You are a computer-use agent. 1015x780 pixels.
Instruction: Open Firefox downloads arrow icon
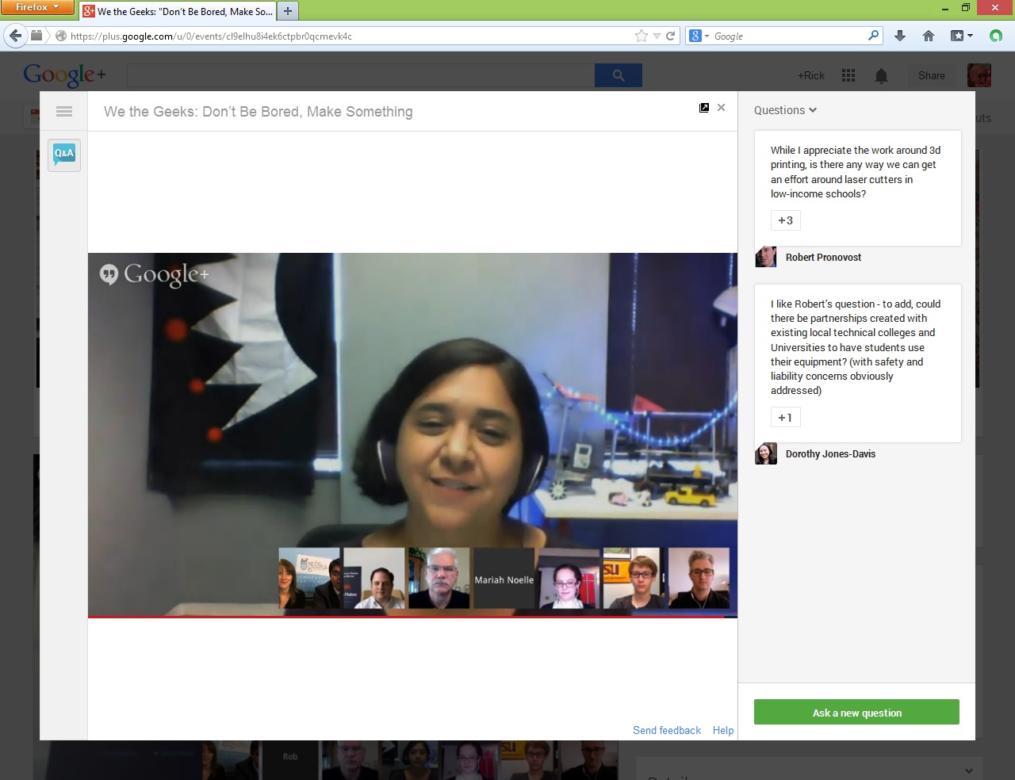900,36
